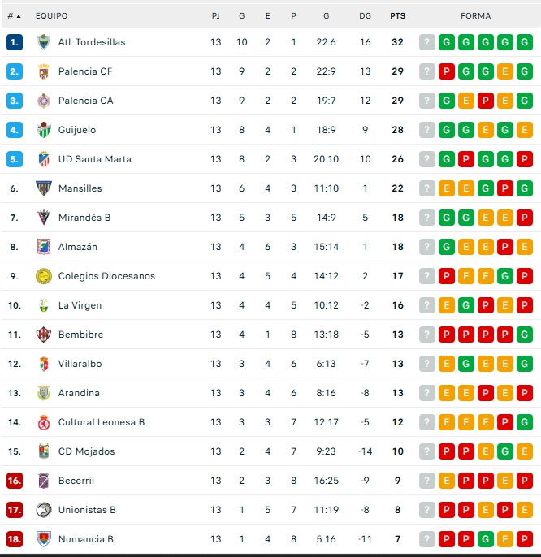Open the Unionistas B team link

coord(87,510)
